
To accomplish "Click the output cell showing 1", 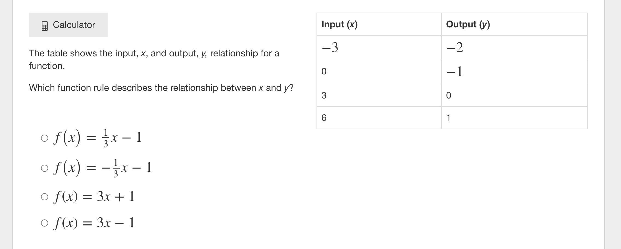I will point(514,118).
